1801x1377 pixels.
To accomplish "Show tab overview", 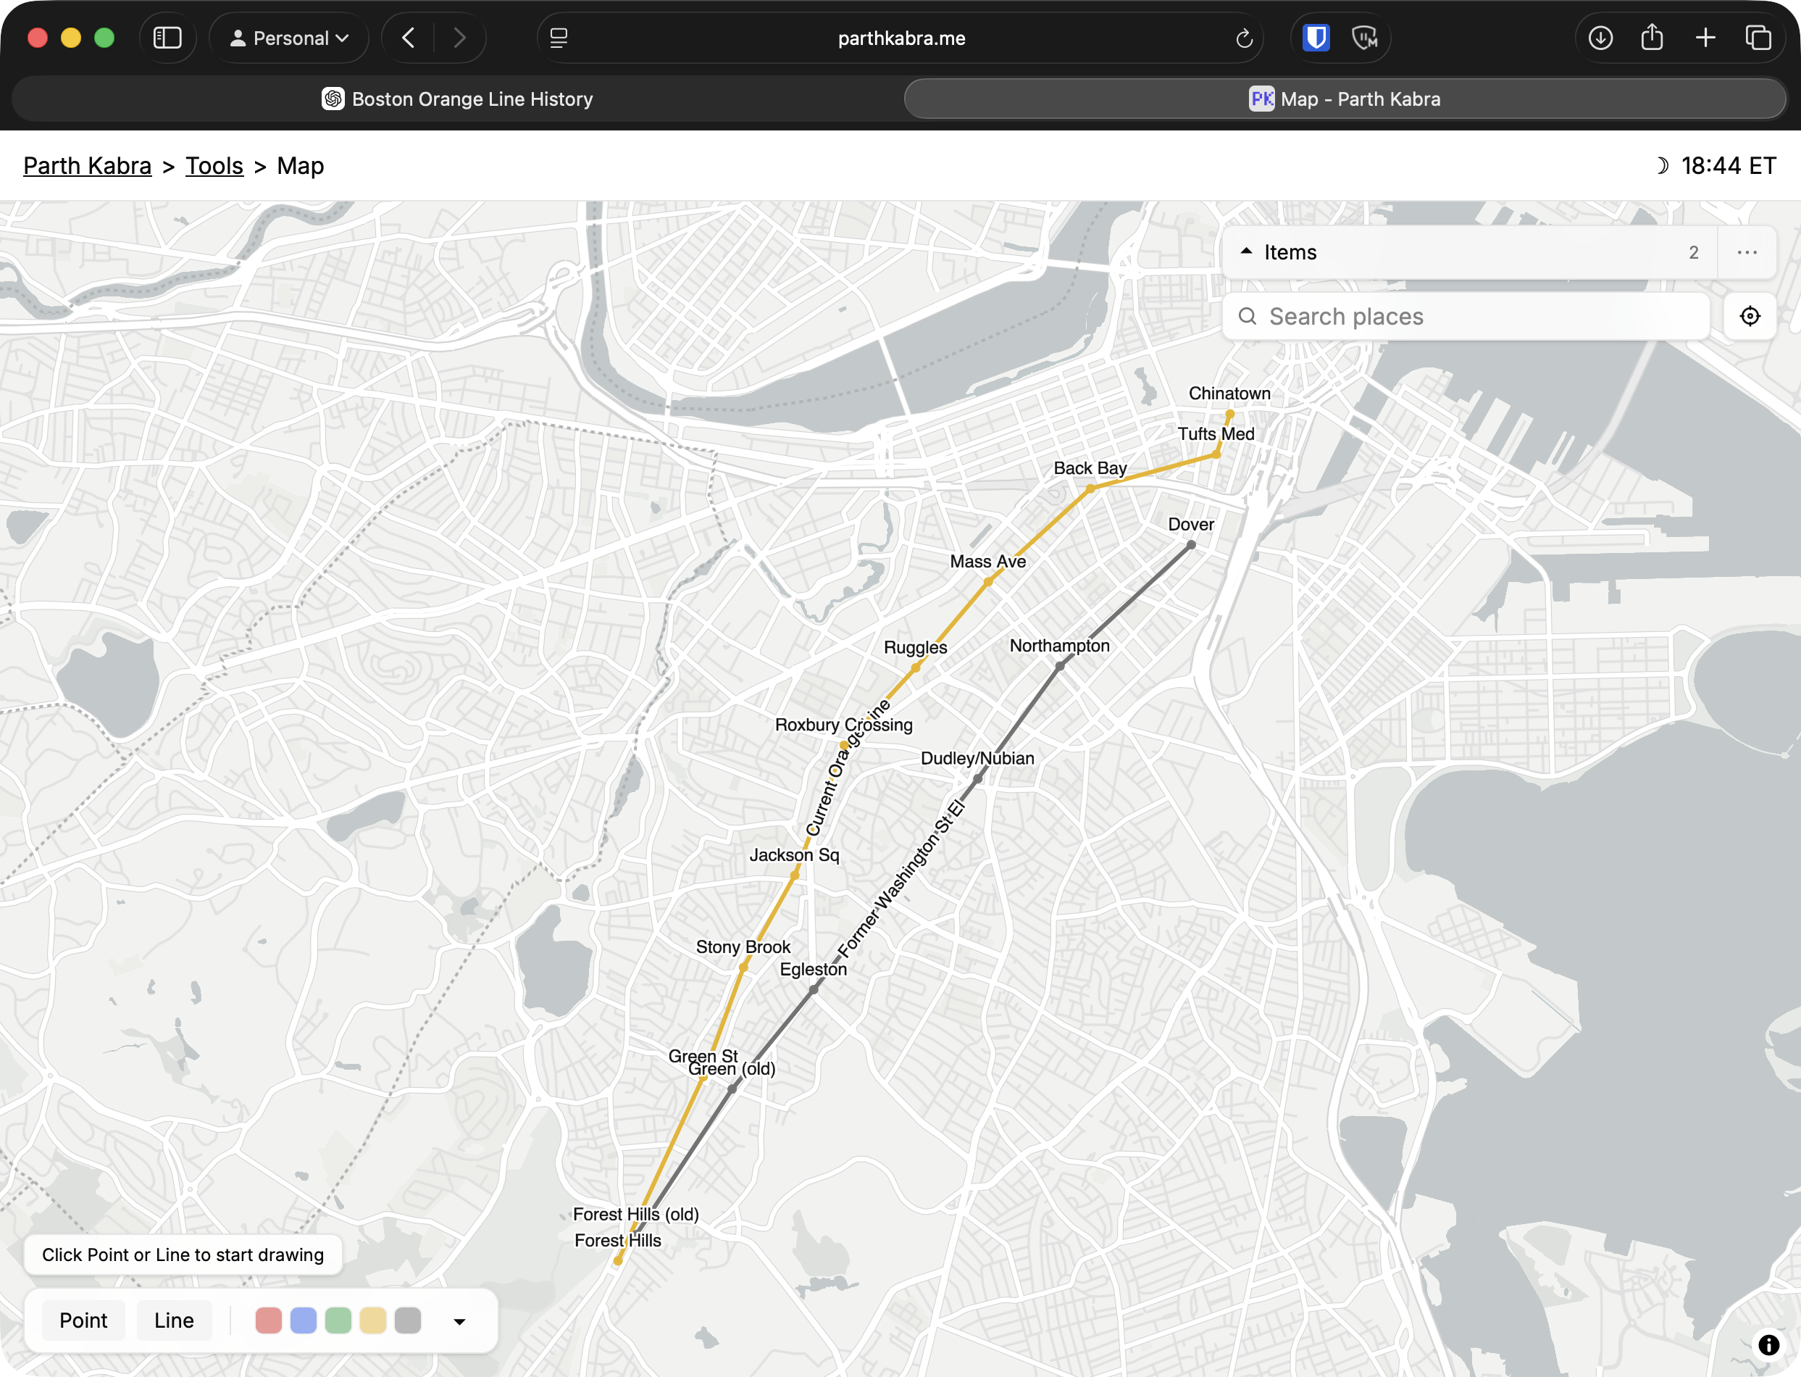I will click(1758, 38).
